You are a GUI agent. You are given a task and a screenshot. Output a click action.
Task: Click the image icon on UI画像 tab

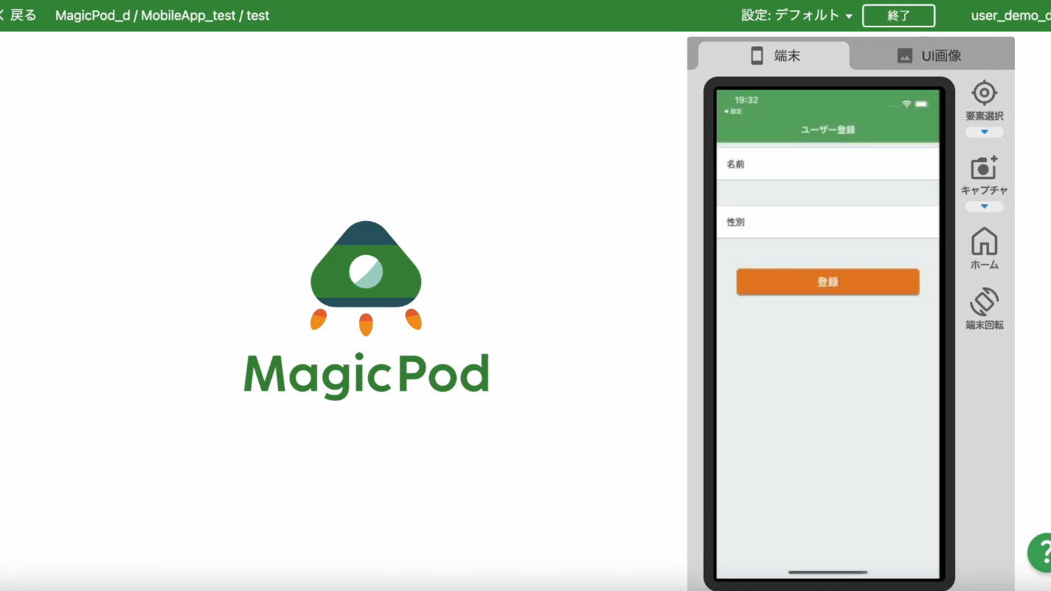pos(905,55)
